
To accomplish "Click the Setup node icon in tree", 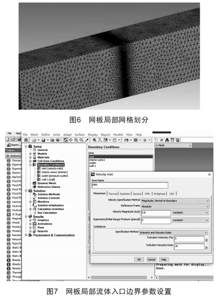I will [30, 146].
